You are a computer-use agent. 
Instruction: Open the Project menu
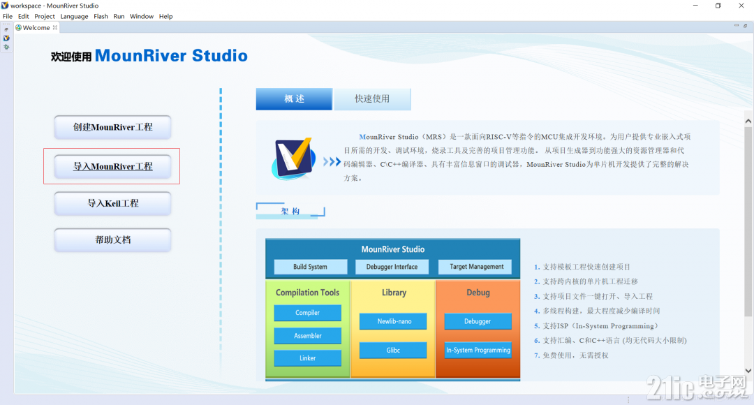(45, 16)
